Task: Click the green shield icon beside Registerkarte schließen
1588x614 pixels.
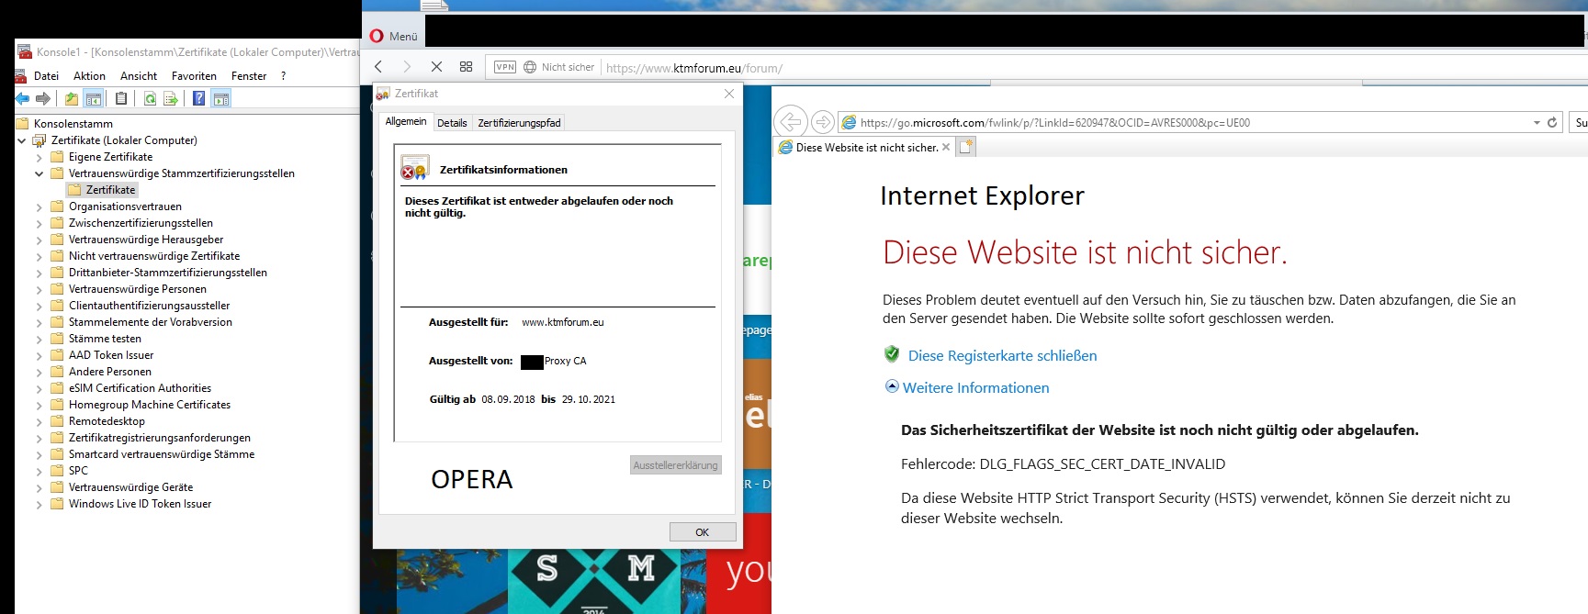Action: click(892, 354)
